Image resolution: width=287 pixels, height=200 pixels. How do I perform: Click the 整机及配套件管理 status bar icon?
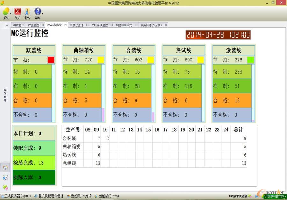(36, 196)
